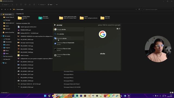
Task: Expand the Documentos sidebar node
Action: click(2, 42)
